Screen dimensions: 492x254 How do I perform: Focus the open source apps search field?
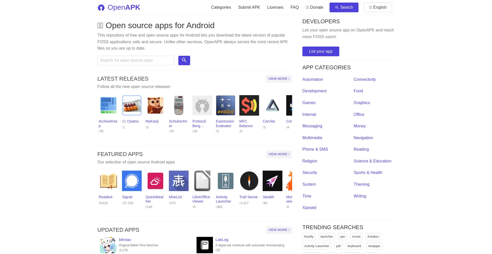click(x=136, y=60)
